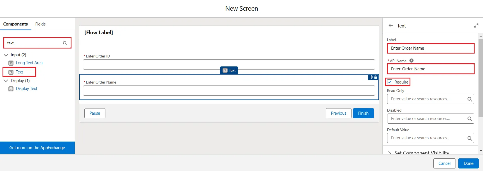
Task: Click the properties panel scrollbar down arrow
Action: point(481,151)
